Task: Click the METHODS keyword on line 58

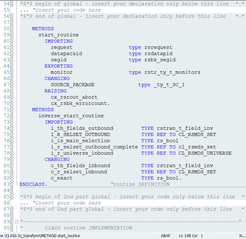Action: tap(43, 29)
